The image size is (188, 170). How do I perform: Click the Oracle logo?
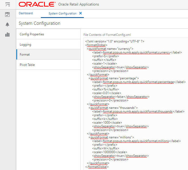[x=37, y=4]
